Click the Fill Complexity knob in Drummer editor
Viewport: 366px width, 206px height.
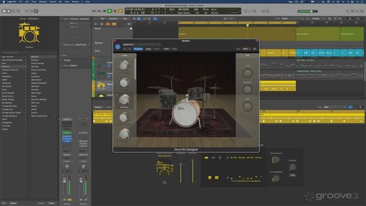tap(276, 179)
